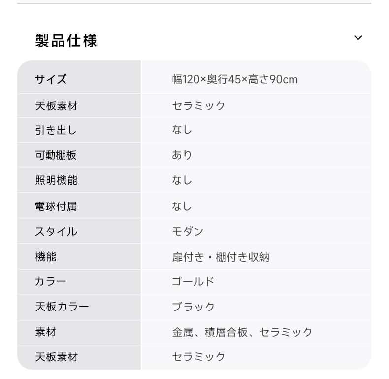Select the 可動棚板 row label

coord(56,155)
